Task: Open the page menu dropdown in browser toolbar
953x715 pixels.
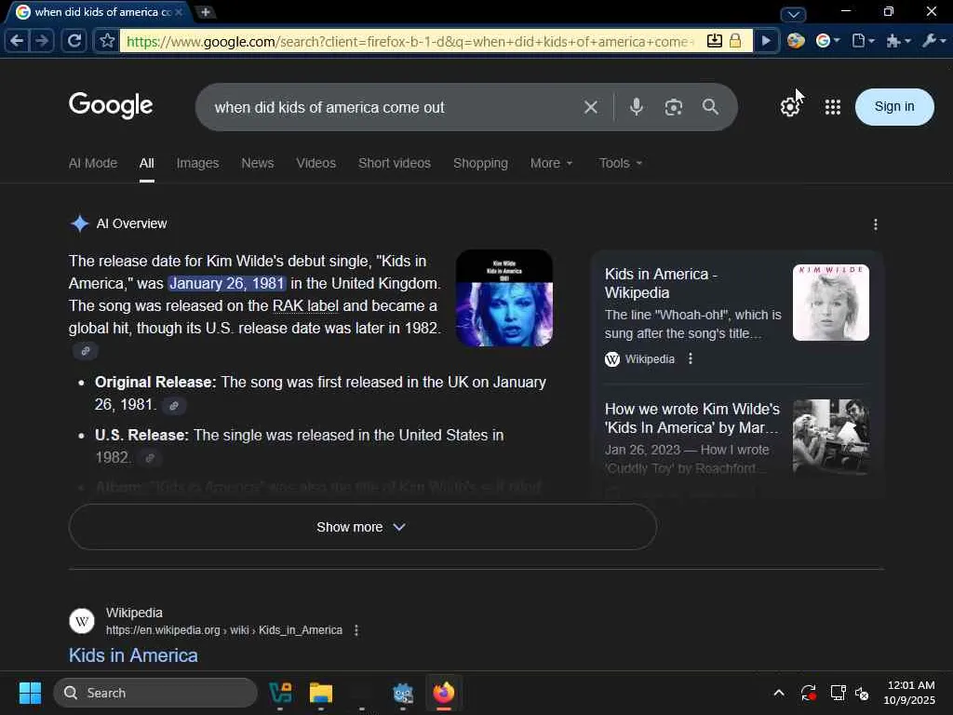Action: click(863, 41)
